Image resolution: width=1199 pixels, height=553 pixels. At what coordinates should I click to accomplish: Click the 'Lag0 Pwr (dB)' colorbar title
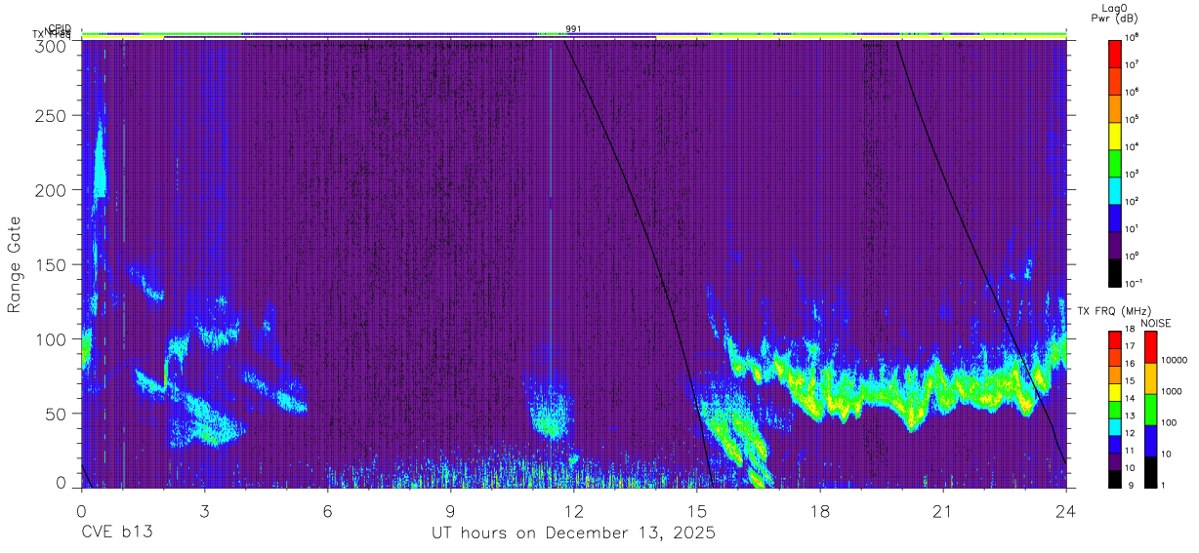(x=1113, y=12)
